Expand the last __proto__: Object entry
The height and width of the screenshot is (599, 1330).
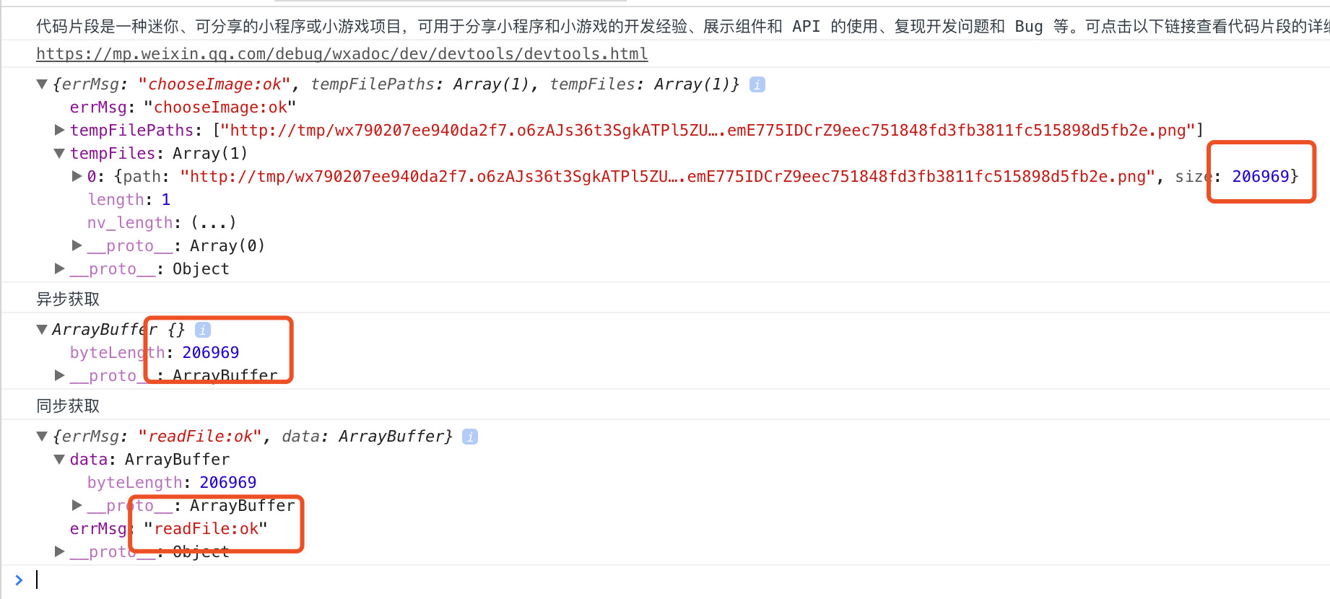click(60, 551)
